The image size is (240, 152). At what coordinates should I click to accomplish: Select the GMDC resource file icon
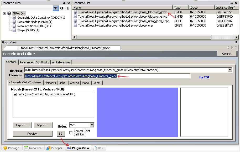tap(75, 12)
